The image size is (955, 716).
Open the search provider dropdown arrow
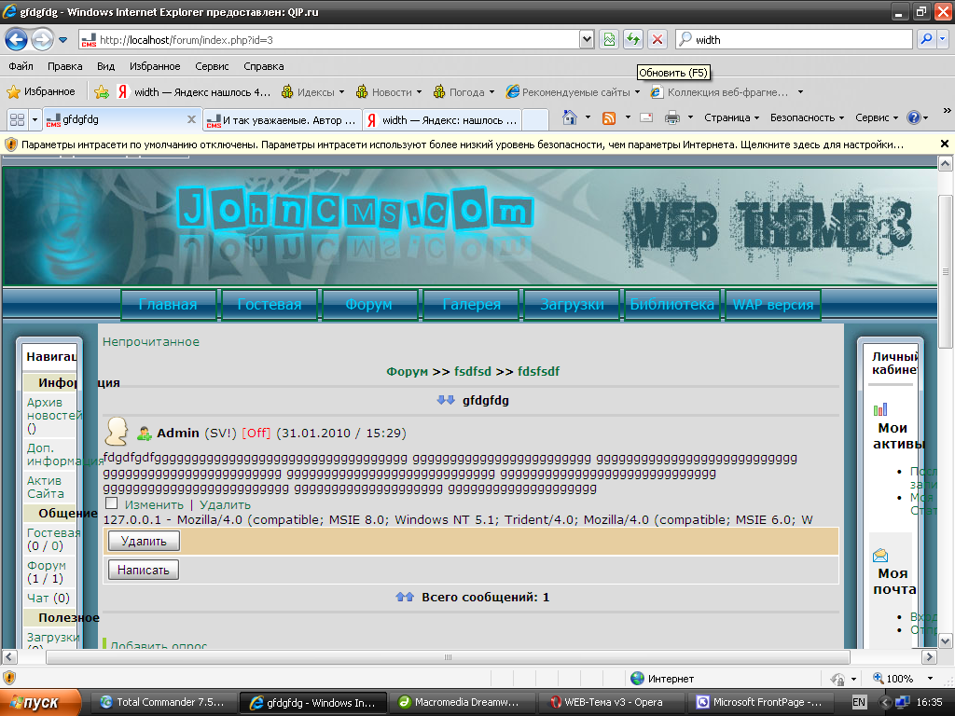[943, 40]
